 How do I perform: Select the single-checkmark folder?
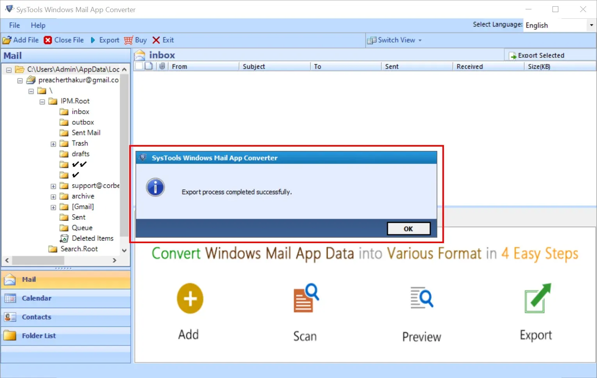(75, 175)
